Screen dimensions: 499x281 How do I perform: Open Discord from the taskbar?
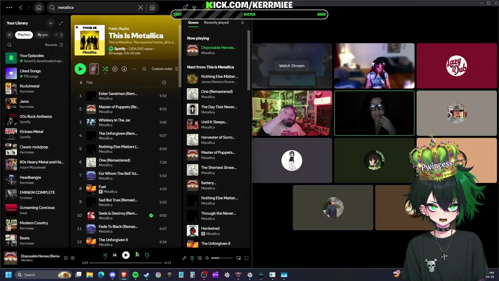coord(113,275)
